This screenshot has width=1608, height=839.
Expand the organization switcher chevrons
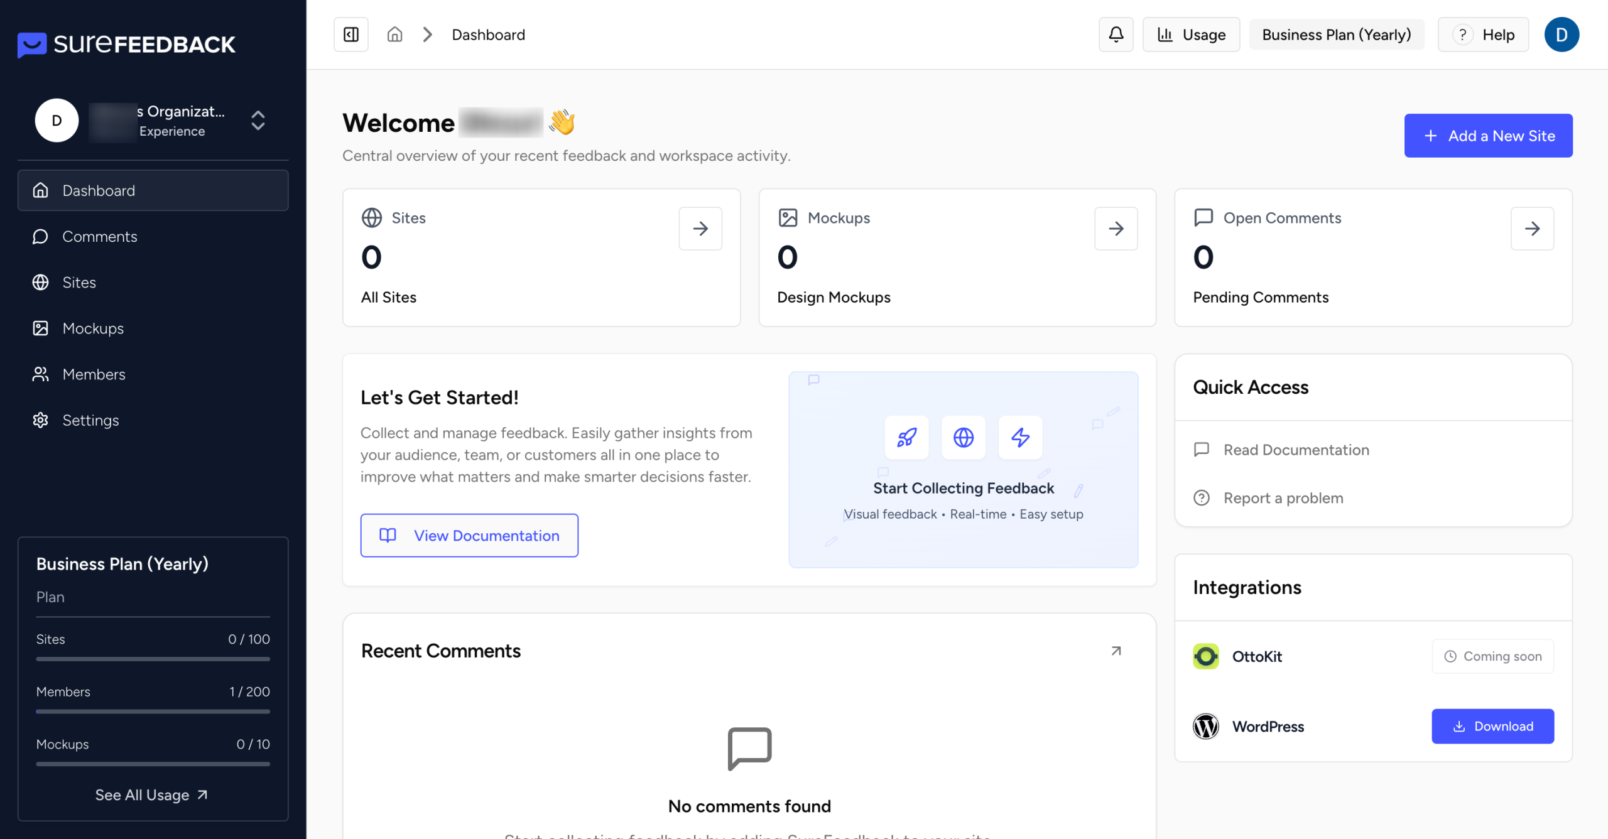[258, 121]
